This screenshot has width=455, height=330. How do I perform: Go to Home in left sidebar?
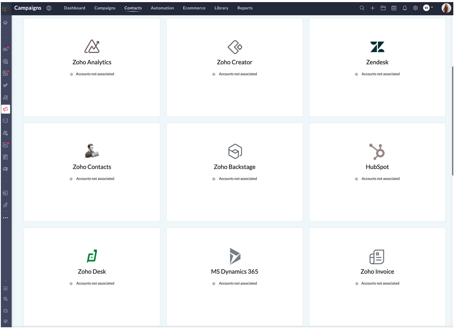point(5,22)
